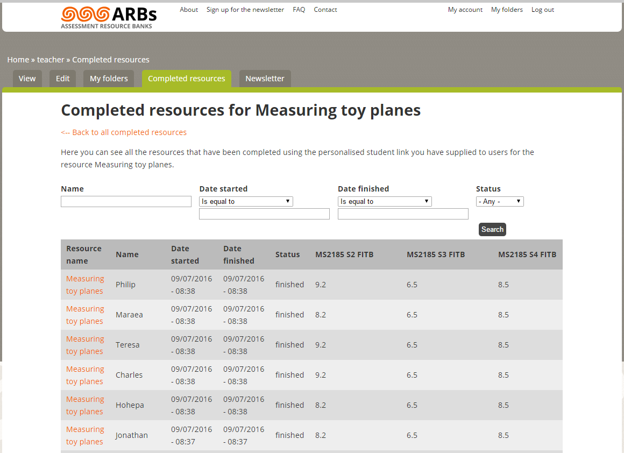Screen dimensions: 624x453
Task: Click the MS2185 S3 FITB column header
Action: (x=435, y=254)
